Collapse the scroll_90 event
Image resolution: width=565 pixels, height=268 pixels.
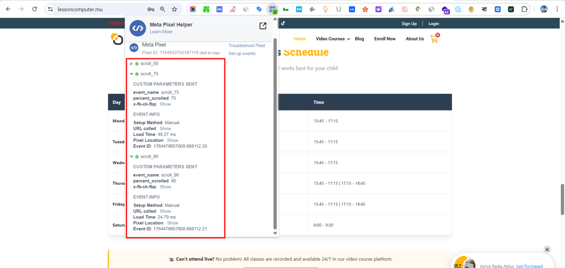tap(131, 157)
